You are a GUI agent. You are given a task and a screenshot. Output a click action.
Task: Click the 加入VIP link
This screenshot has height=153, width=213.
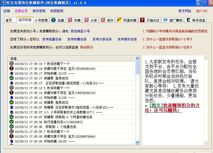[x=202, y=11]
